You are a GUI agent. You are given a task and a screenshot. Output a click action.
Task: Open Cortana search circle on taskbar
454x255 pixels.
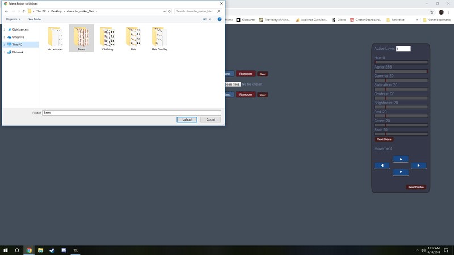[17, 250]
